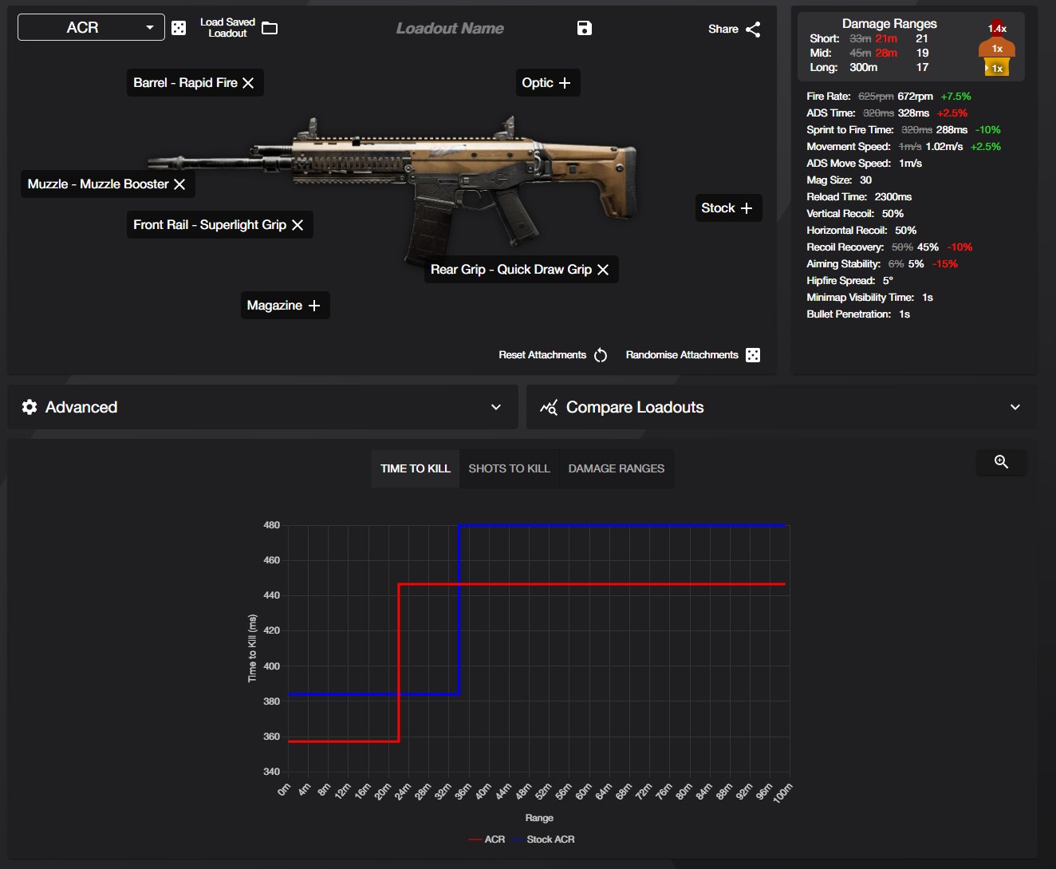Toggle the ACR series in the chart legend

(487, 839)
